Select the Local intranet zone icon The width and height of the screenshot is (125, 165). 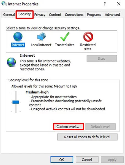click(x=42, y=37)
